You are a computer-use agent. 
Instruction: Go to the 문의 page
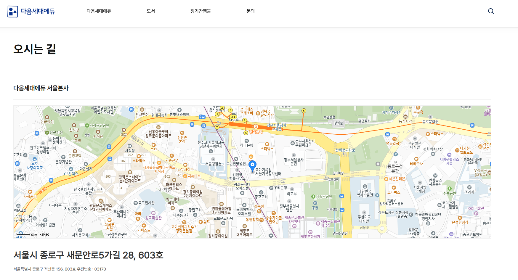click(251, 11)
